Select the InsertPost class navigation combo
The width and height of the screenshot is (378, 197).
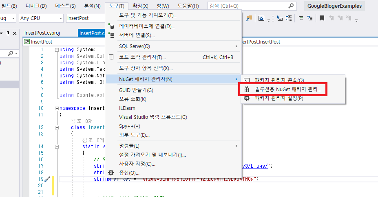[x=64, y=42]
